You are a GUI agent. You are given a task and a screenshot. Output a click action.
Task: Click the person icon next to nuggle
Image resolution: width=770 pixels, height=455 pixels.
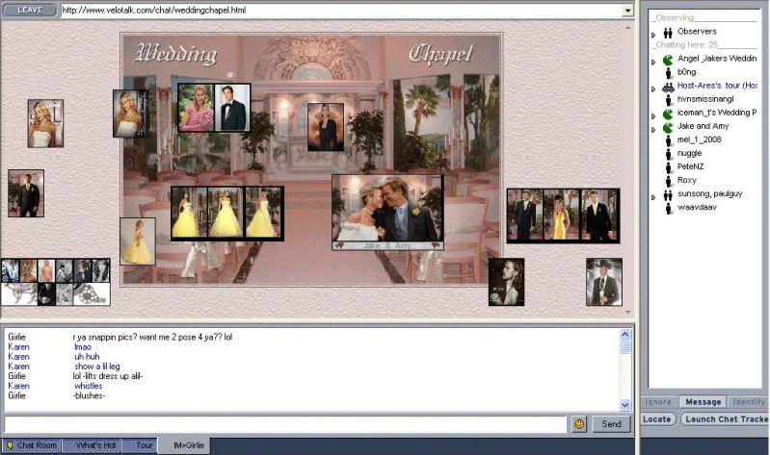(667, 153)
